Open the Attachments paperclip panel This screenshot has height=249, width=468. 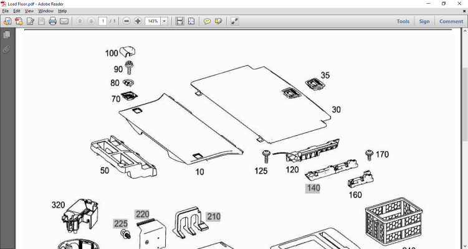(7, 49)
